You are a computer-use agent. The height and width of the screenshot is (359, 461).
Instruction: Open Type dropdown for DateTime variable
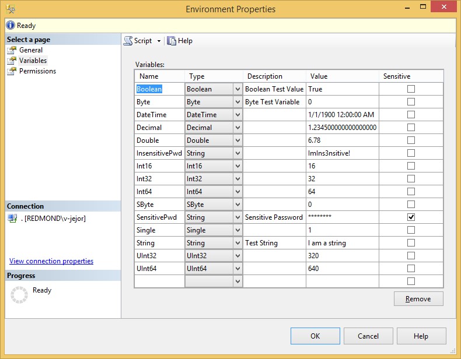point(237,115)
